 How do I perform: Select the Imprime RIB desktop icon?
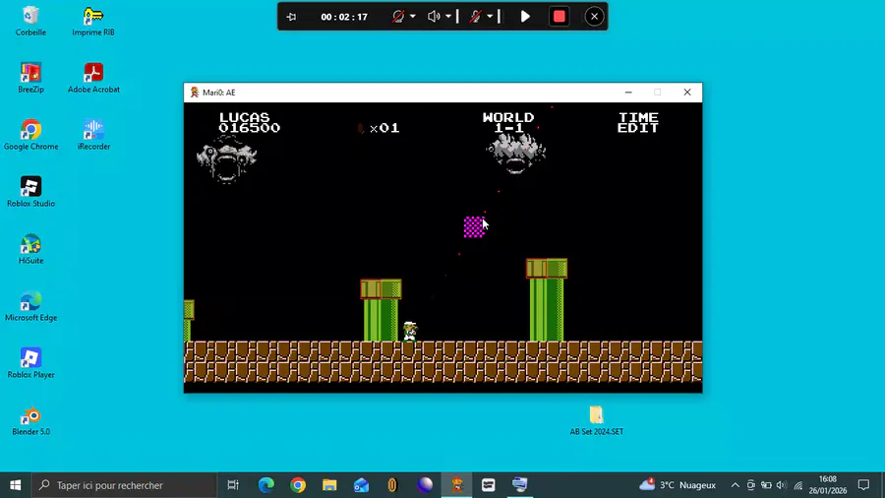point(93,22)
